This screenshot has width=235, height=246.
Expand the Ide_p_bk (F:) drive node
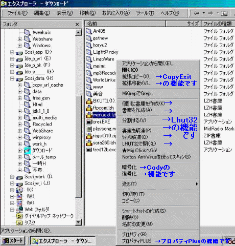point(12,65)
